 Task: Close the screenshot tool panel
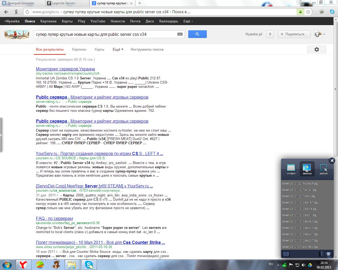tap(332, 160)
